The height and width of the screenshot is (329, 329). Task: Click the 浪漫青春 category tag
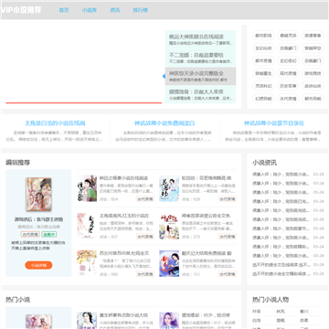click(x=313, y=36)
